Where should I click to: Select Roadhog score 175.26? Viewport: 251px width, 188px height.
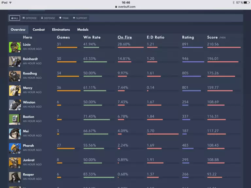point(213,73)
